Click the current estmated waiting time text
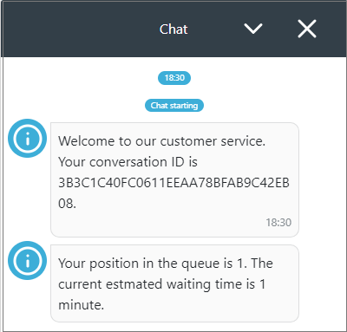This screenshot has width=347, height=332. (x=161, y=284)
